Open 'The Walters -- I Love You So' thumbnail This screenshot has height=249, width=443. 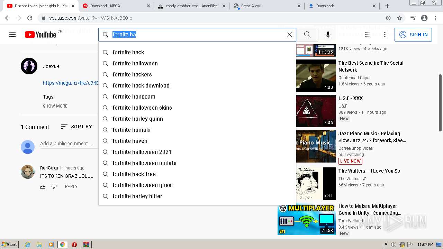(316, 184)
